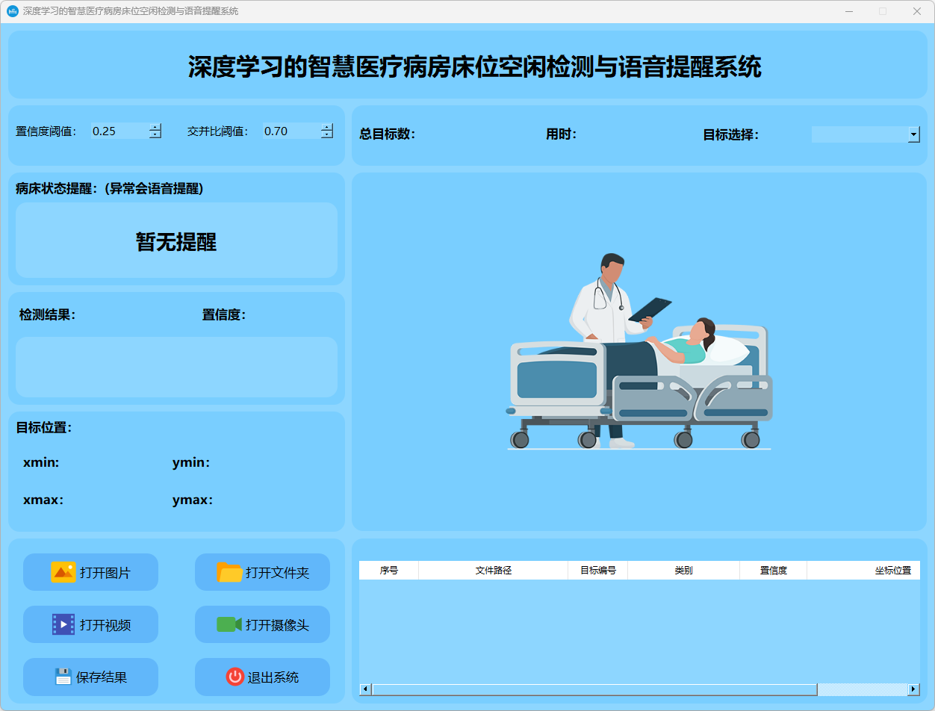Click the green camera icon on 打开摄像头
Image resolution: width=935 pixels, height=711 pixels.
[x=229, y=624]
